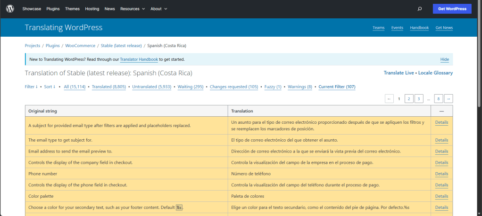Open Details for secondary text color row
The image size is (482, 216).
pyautogui.click(x=441, y=208)
